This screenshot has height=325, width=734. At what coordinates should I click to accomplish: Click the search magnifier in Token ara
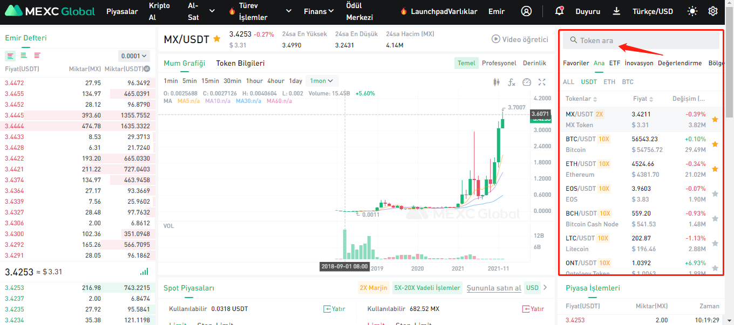click(x=574, y=40)
